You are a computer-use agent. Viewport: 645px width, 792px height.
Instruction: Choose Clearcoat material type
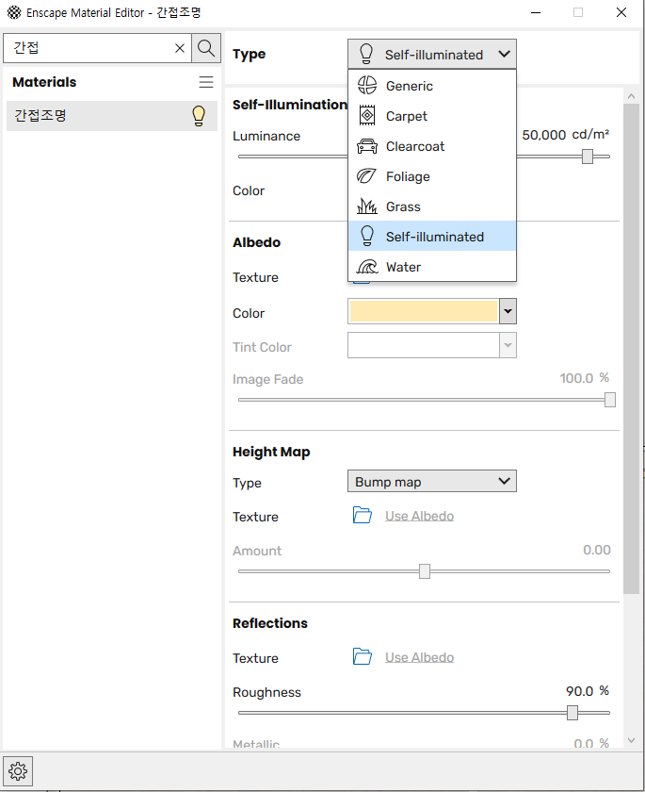(432, 146)
